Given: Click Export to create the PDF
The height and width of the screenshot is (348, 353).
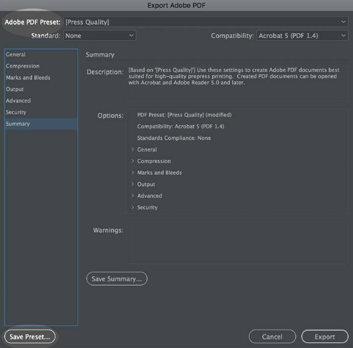Looking at the screenshot, I should click(x=325, y=337).
